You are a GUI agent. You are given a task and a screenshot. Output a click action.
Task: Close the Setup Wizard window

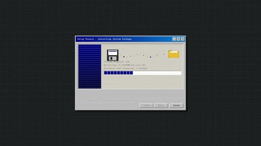183,39
